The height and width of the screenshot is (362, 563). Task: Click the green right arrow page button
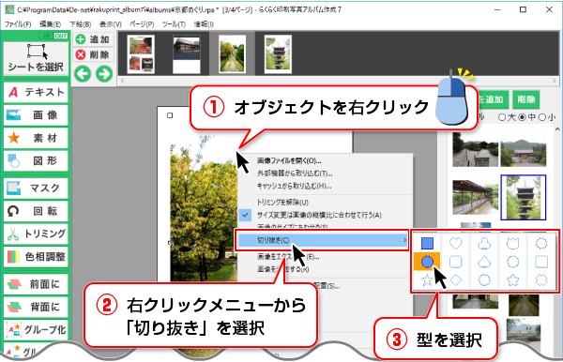(x=104, y=74)
